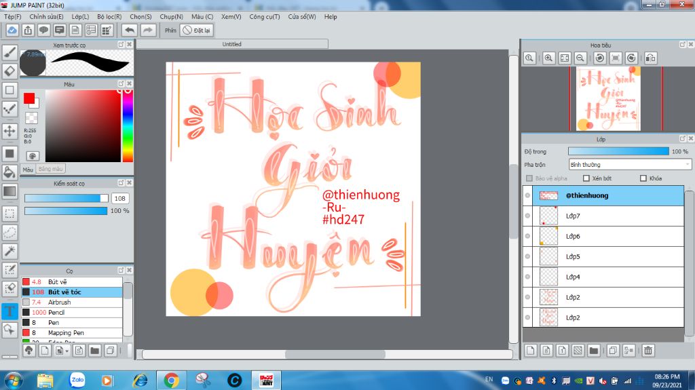
Task: Pick the Magic Wand tool
Action: click(x=10, y=251)
